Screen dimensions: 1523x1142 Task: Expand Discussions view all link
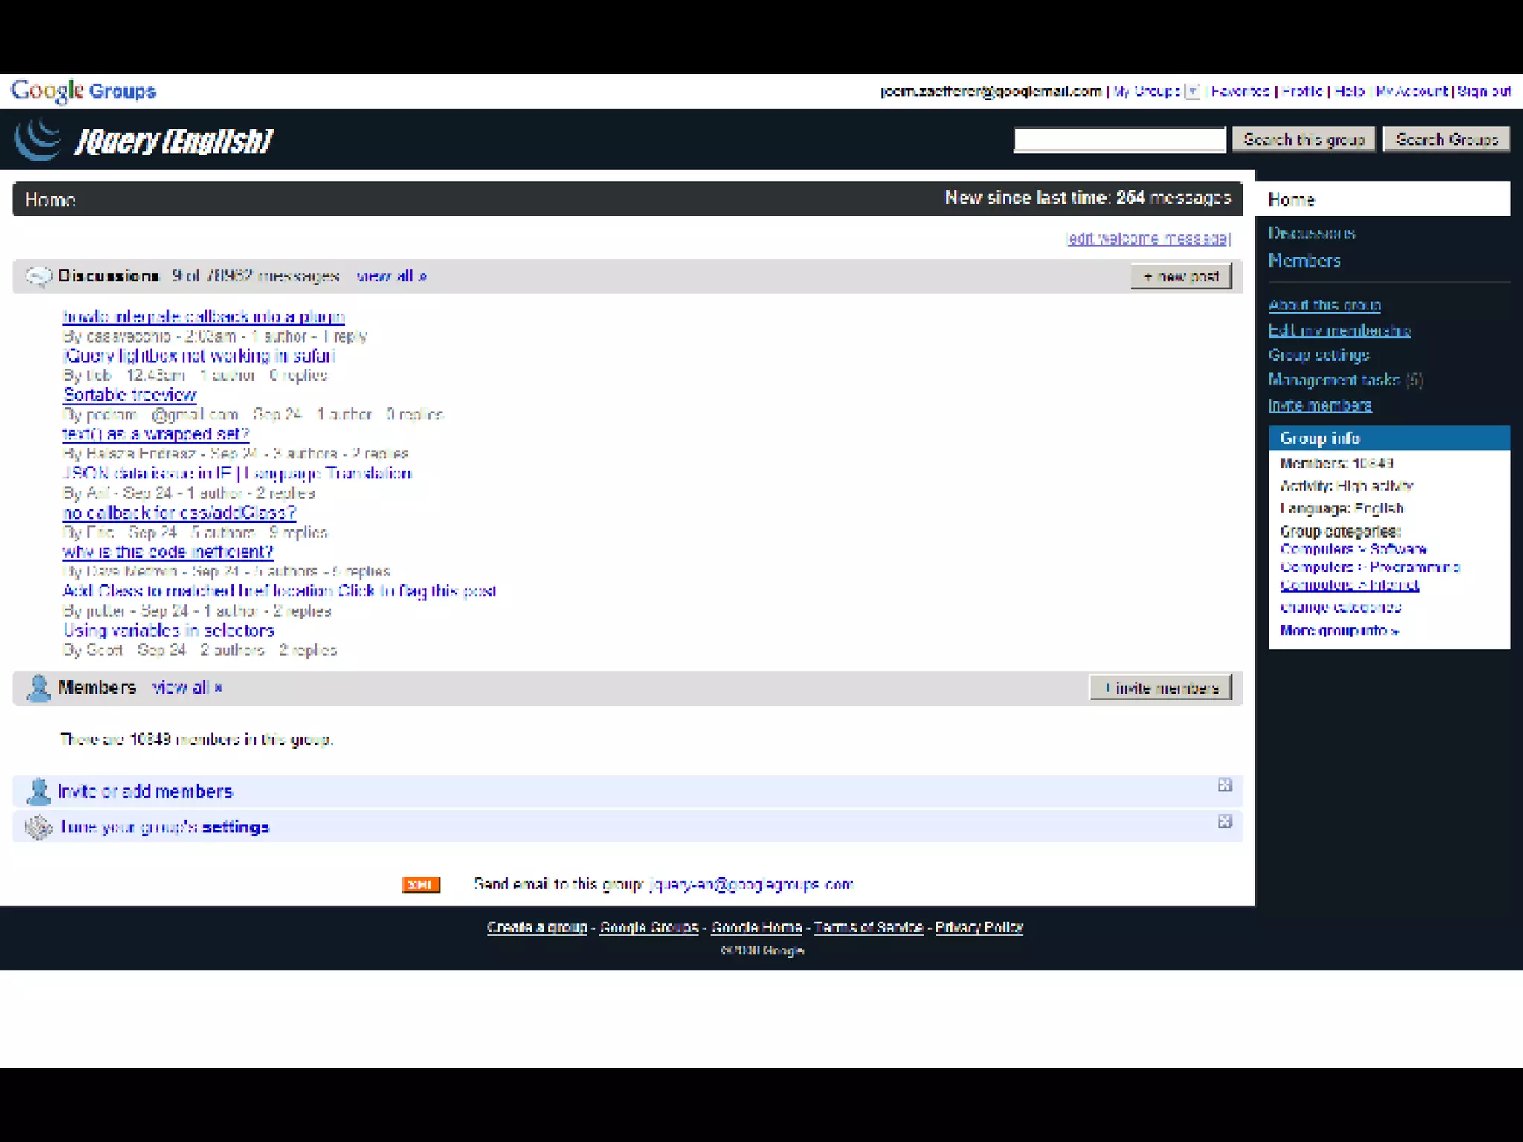(x=391, y=276)
